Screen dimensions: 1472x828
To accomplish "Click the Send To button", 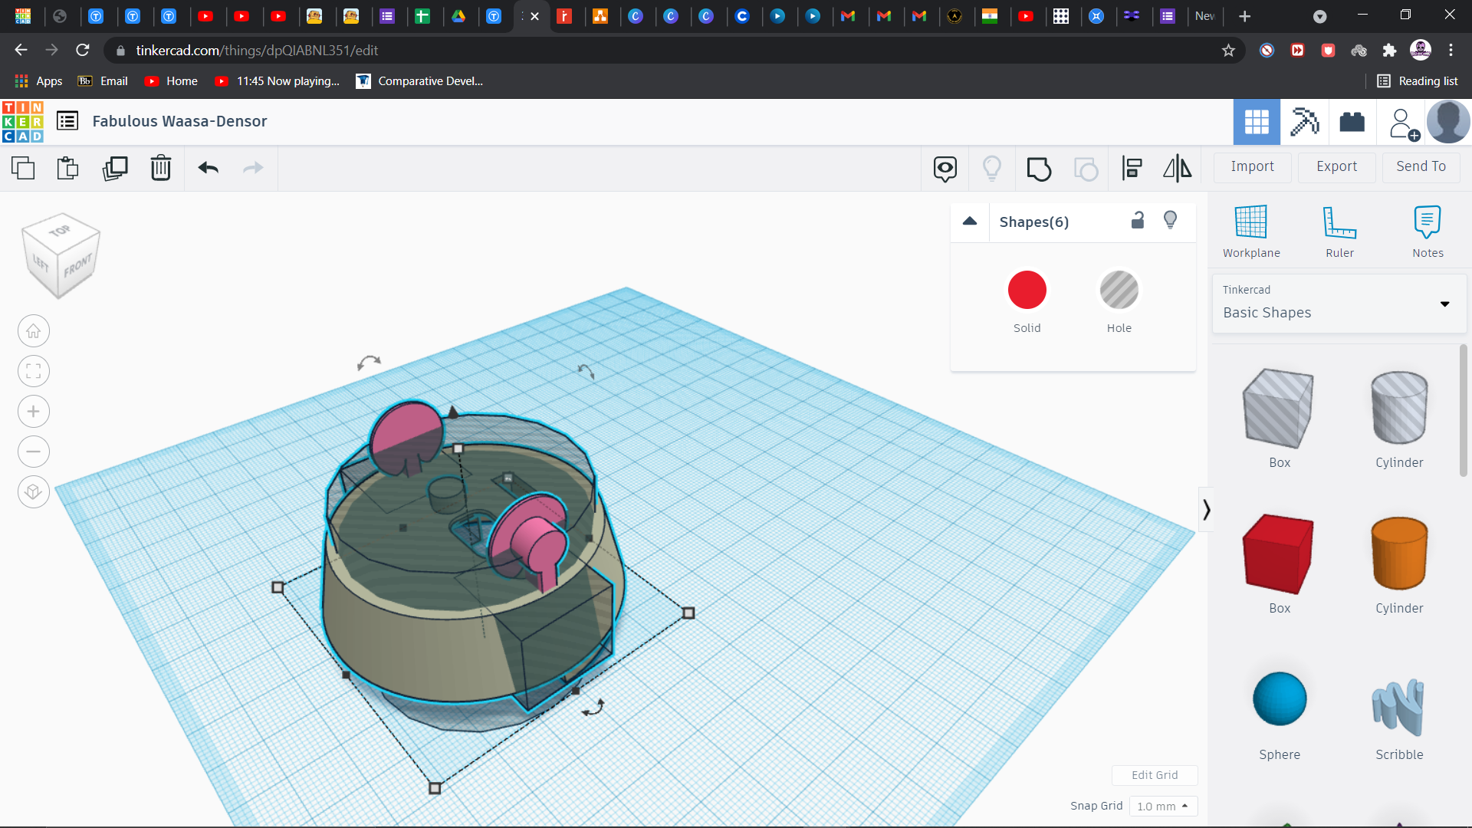I will click(1421, 166).
